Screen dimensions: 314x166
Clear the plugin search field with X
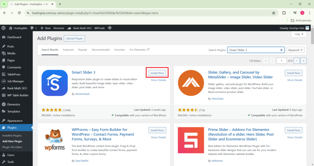pyautogui.click(x=281, y=50)
